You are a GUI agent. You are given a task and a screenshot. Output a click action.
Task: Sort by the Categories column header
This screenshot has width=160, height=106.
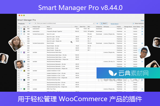point(99,27)
